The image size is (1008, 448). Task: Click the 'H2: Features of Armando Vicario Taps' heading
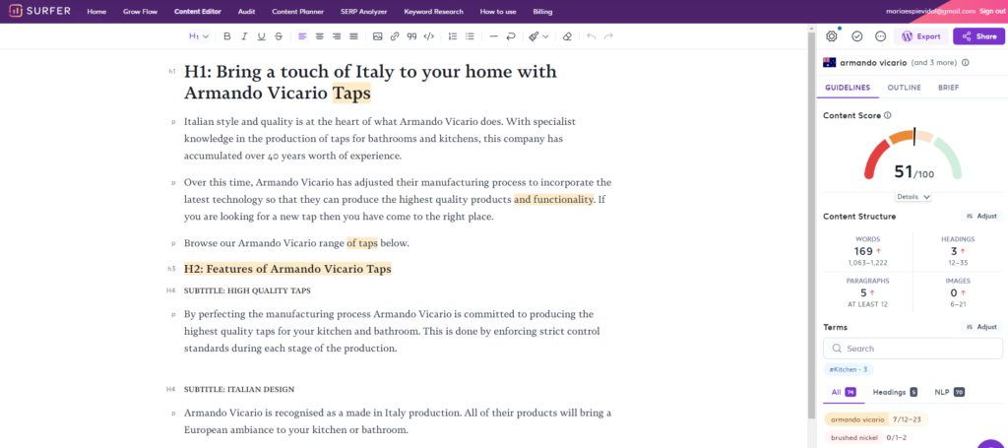(287, 269)
